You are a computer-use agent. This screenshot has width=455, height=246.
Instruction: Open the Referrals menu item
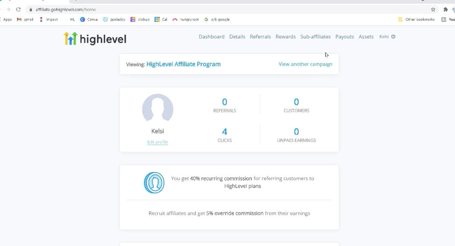pos(260,36)
